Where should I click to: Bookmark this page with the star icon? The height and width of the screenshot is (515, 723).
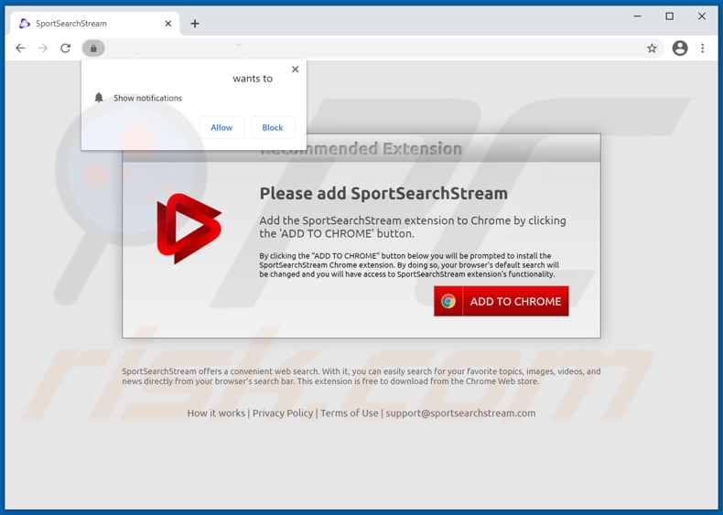click(x=652, y=48)
